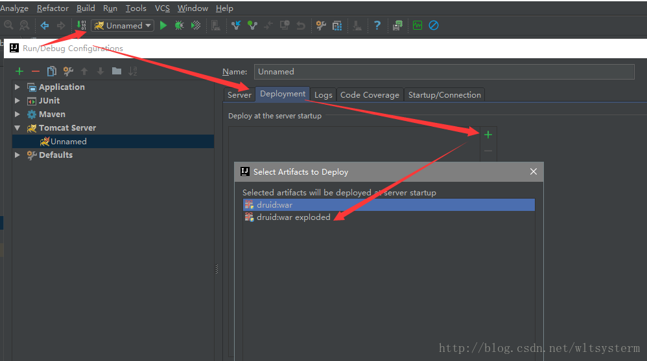The width and height of the screenshot is (647, 361).
Task: Sort configurations alphabetically icon
Action: (132, 71)
